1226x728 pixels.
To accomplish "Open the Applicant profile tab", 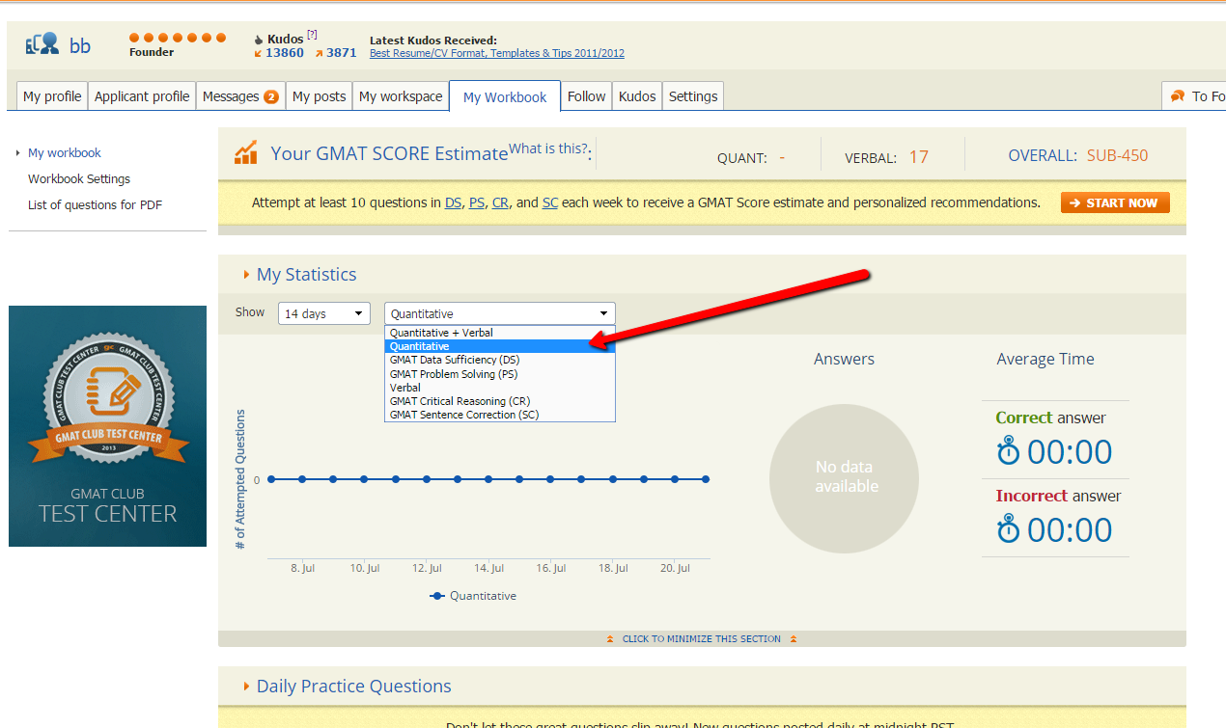I will (x=142, y=96).
